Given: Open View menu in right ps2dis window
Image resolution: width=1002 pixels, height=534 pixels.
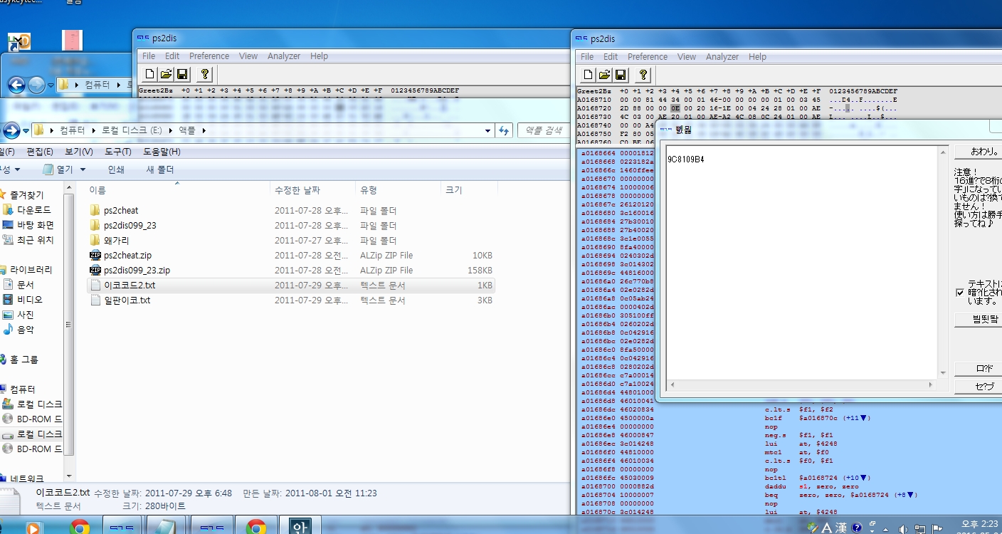Looking at the screenshot, I should coord(687,57).
